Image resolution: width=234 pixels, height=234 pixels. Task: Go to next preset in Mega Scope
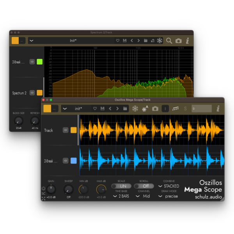(x=117, y=108)
